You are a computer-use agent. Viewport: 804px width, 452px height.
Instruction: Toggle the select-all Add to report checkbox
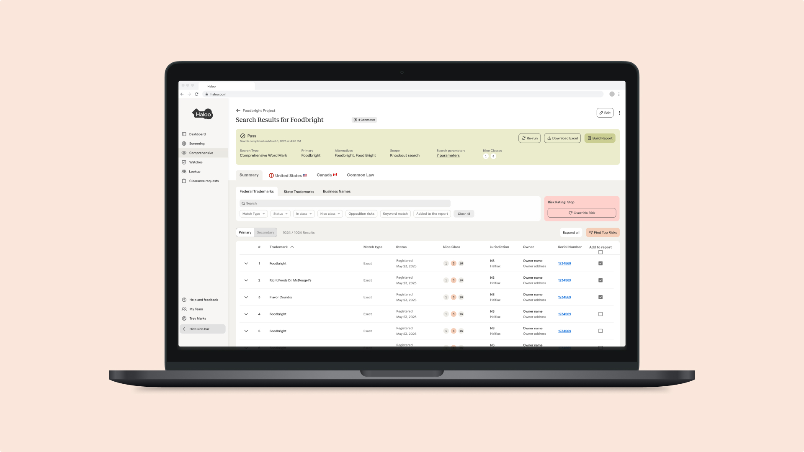[x=600, y=252]
